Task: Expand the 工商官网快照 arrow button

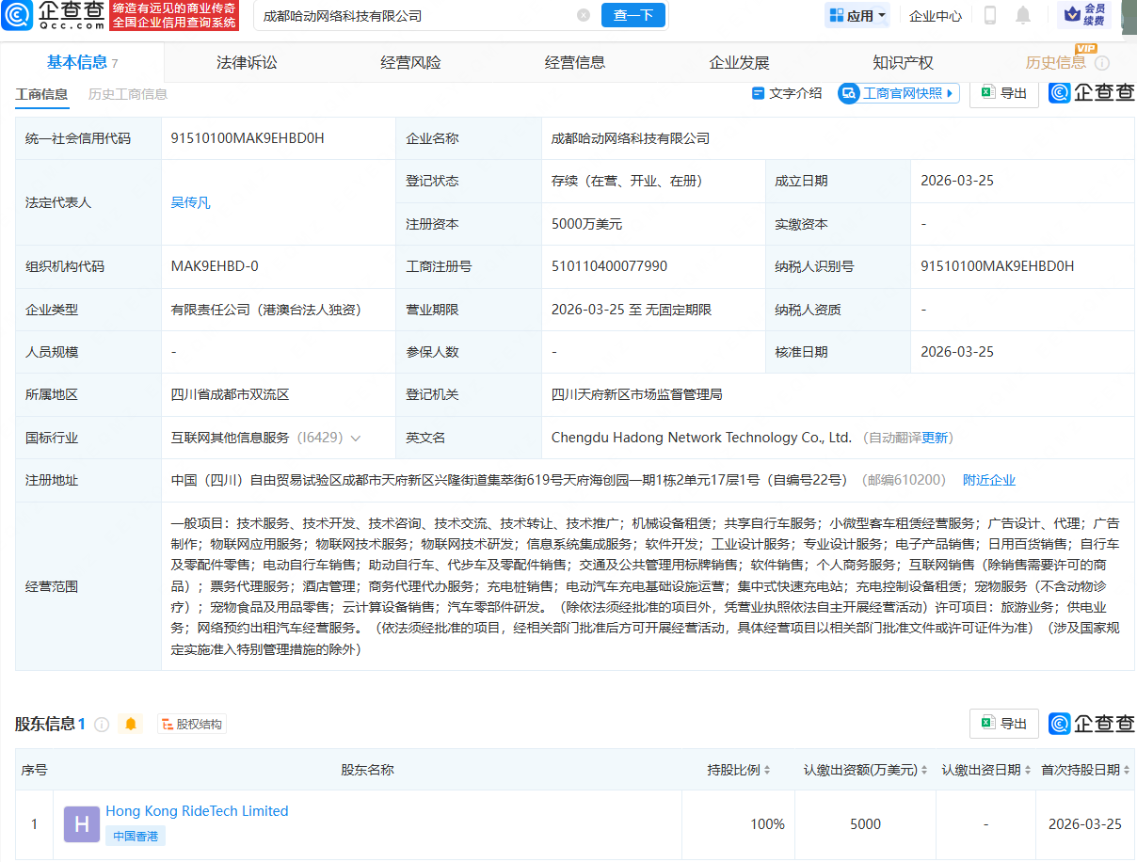Action: 951,93
